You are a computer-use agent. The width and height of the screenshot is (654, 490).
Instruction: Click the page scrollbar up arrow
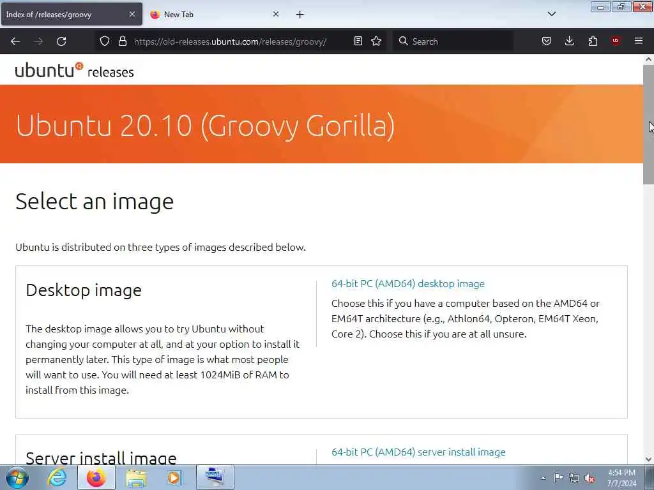(x=648, y=59)
